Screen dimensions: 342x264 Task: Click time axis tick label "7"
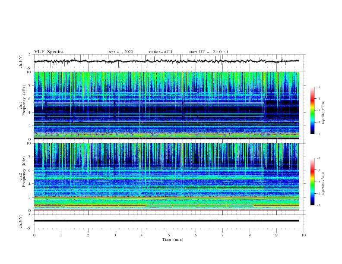223,235
